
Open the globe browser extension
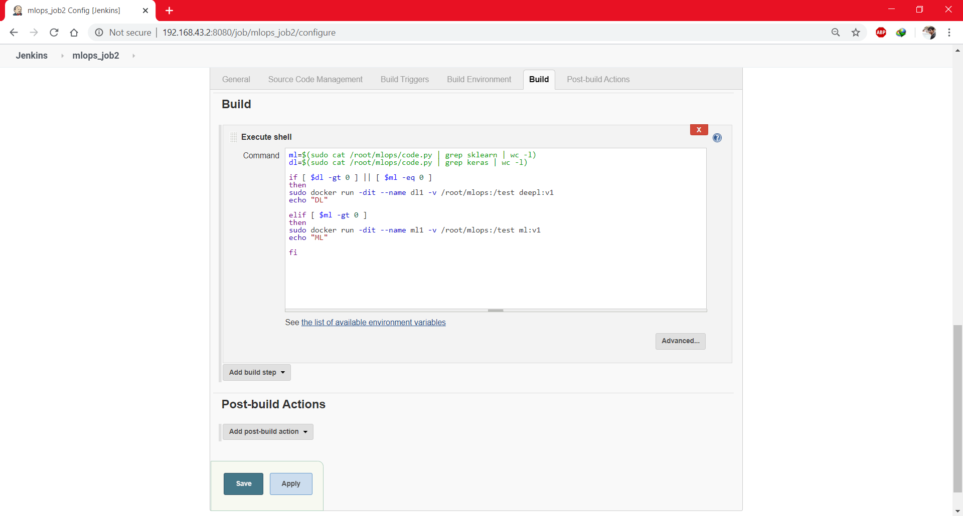(x=901, y=32)
